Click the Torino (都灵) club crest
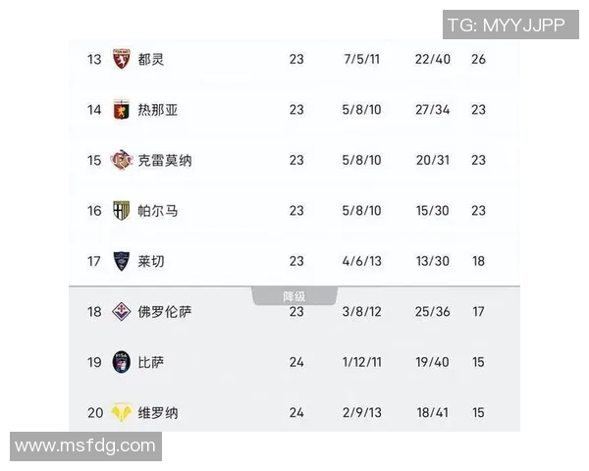The height and width of the screenshot is (471, 589). (x=122, y=59)
